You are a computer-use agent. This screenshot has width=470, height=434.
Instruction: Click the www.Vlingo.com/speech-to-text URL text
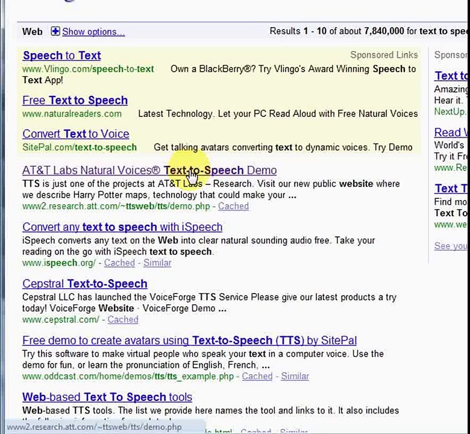88,69
